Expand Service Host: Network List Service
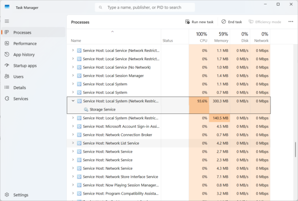The image size is (298, 201). [73, 143]
